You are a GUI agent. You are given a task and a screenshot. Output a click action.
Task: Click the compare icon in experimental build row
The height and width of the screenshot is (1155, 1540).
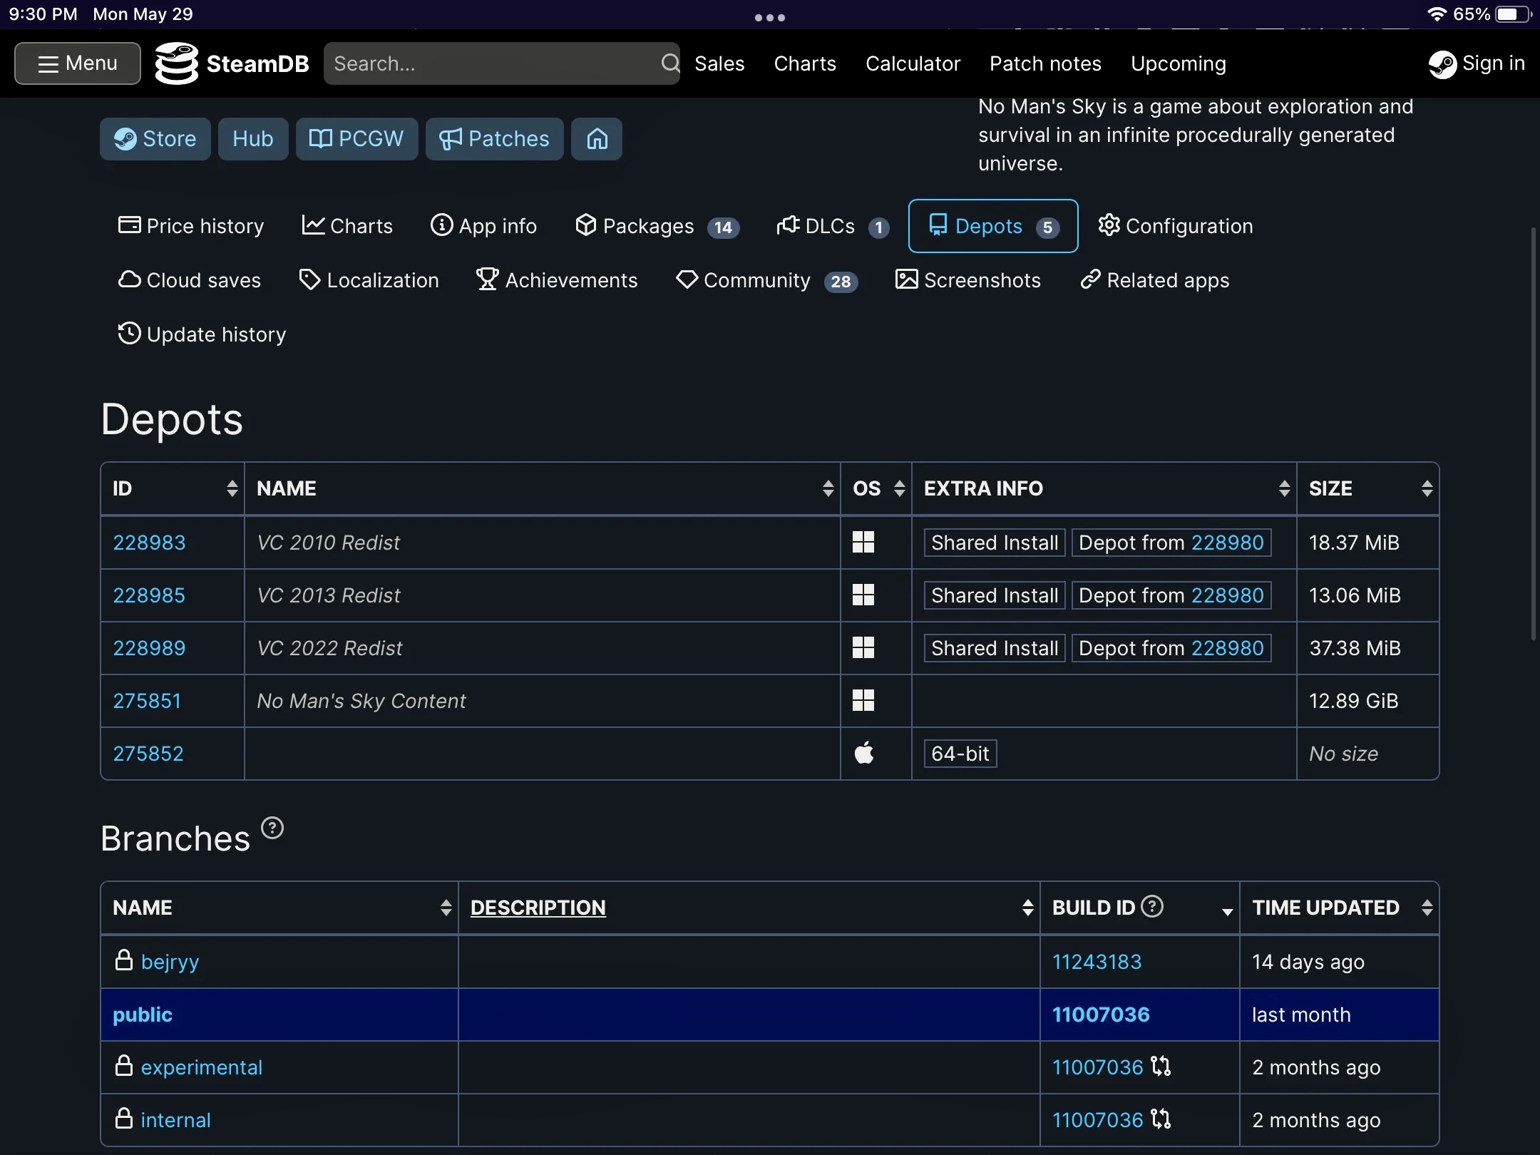click(x=1161, y=1067)
